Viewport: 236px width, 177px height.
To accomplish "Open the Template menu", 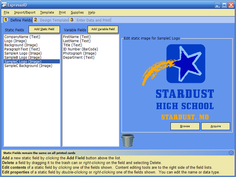I will pyautogui.click(x=47, y=13).
